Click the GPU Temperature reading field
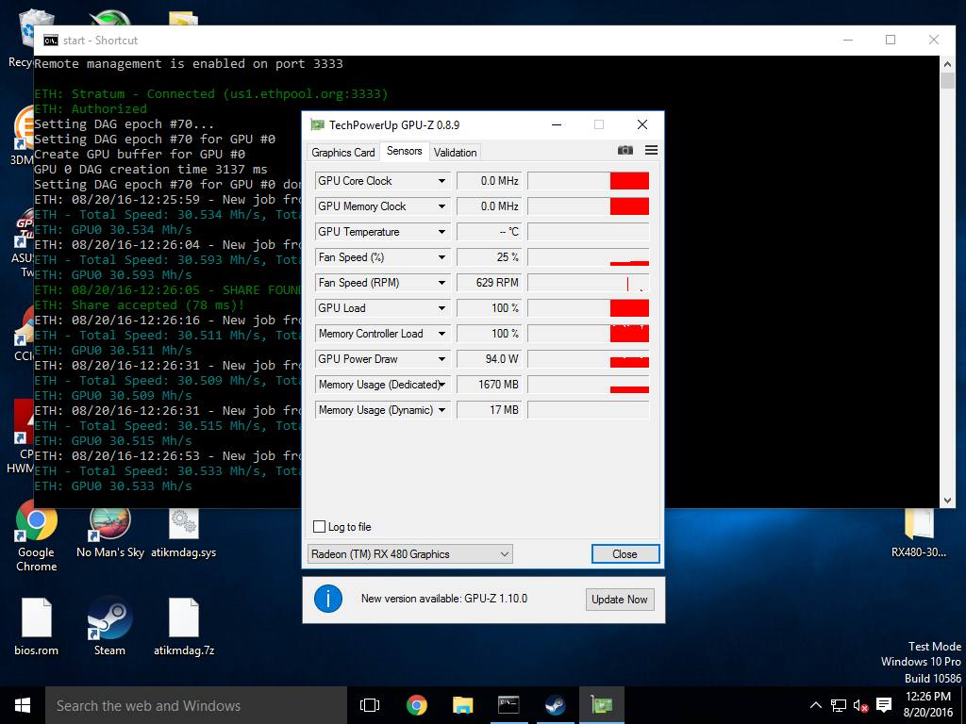 [x=490, y=232]
